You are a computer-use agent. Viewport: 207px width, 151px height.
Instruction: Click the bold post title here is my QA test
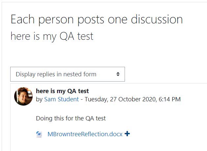click(x=62, y=91)
